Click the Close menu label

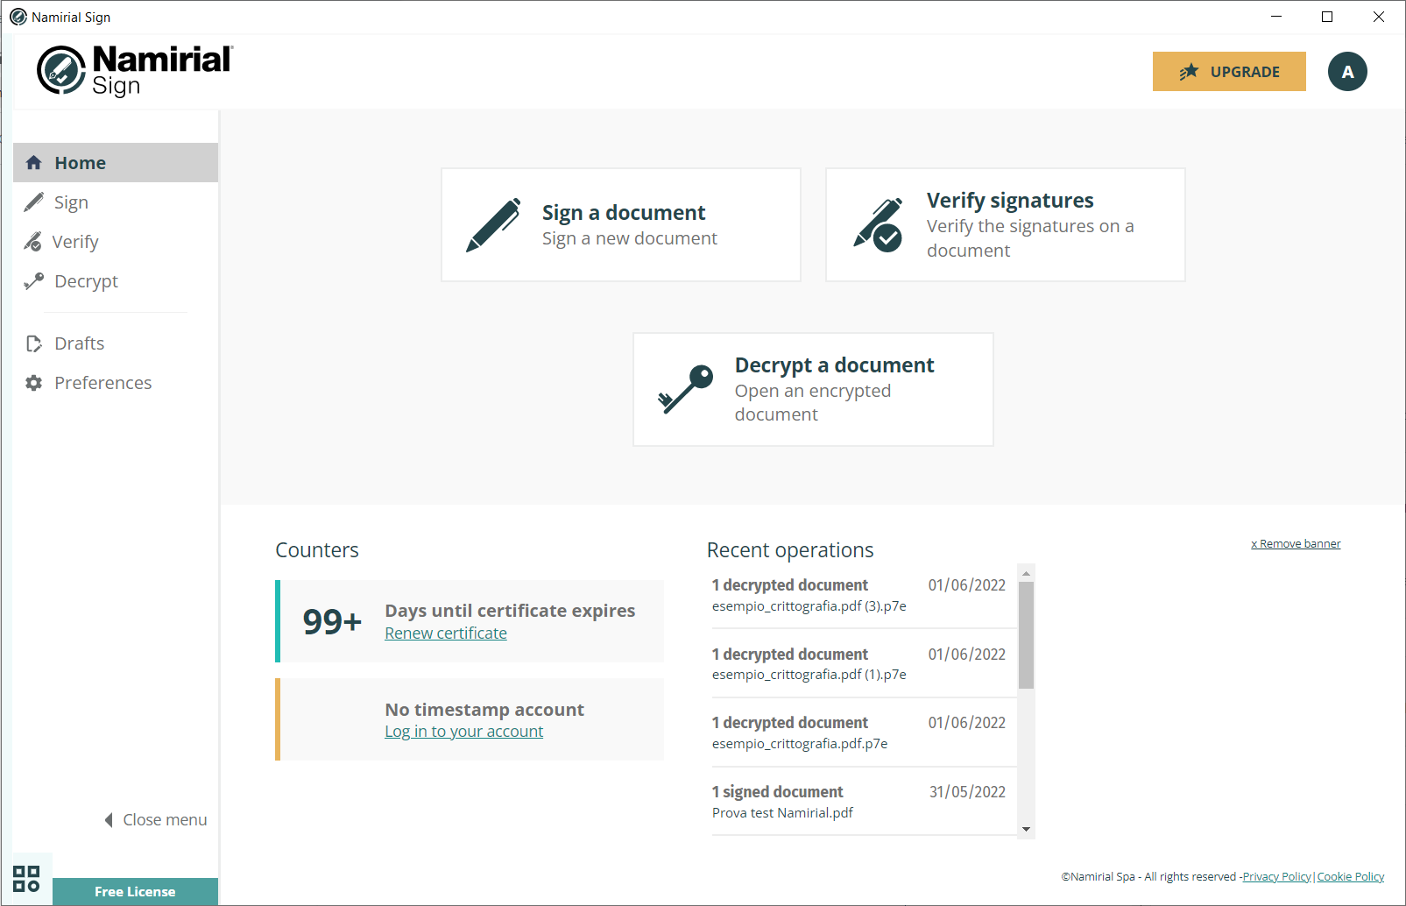point(165,820)
